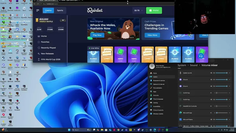Open File Explorer from the taskbar
The width and height of the screenshot is (236, 133).
point(102,130)
